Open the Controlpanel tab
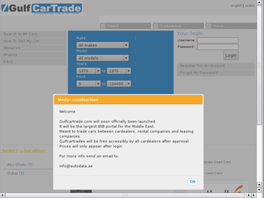 click(178, 26)
